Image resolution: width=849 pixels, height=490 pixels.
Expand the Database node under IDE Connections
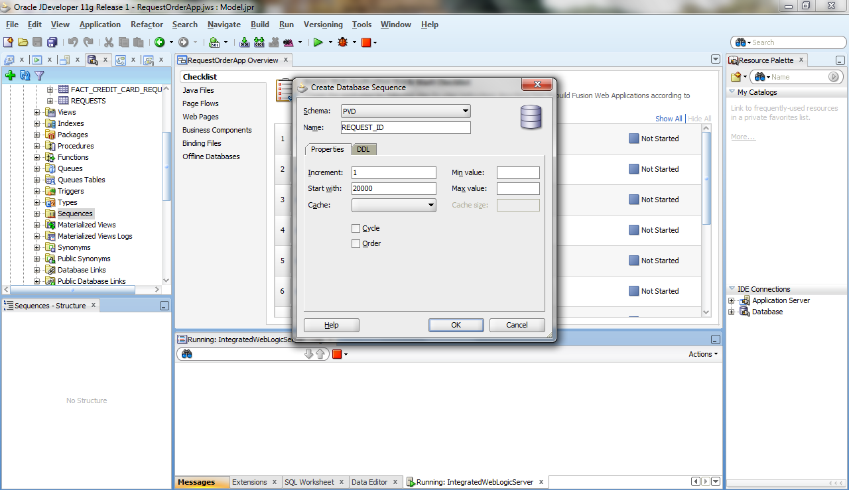point(732,312)
